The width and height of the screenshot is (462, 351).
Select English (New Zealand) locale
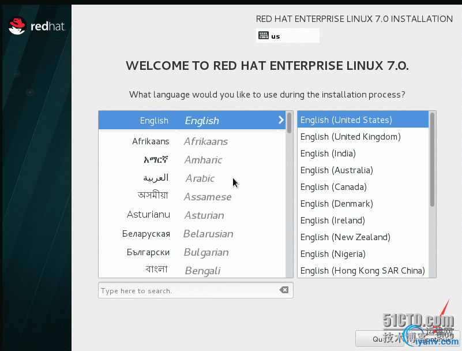[363, 237]
